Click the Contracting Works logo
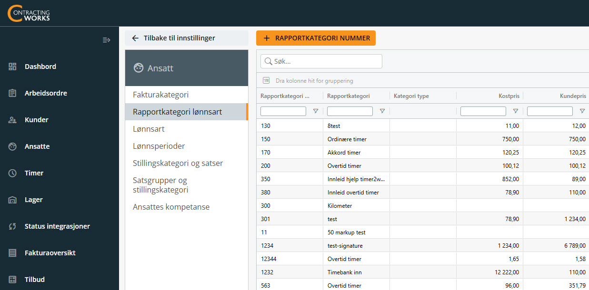 click(29, 13)
